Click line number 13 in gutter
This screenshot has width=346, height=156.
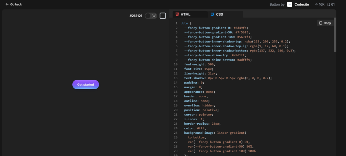coord(176,78)
